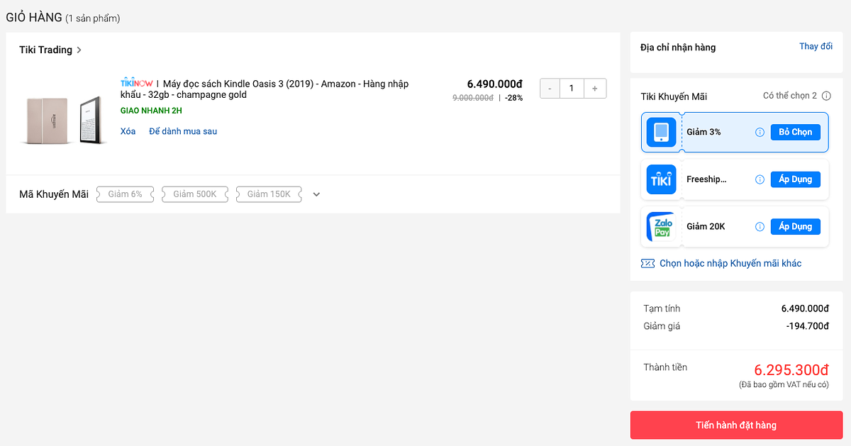Viewport: 851px width, 446px height.
Task: Click the struck-through 9.000.000đ price
Action: point(473,98)
